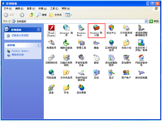
Task: Open the Flash Player control panel item
Action: pos(51,31)
